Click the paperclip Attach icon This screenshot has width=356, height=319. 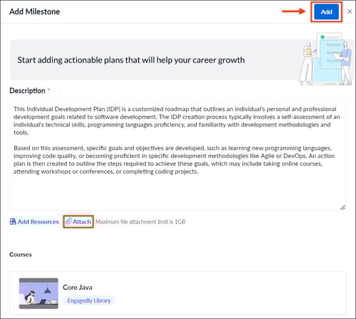(68, 221)
